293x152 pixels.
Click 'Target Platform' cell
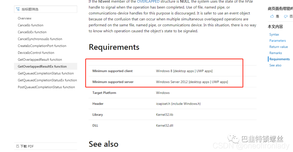pyautogui.click(x=104, y=93)
